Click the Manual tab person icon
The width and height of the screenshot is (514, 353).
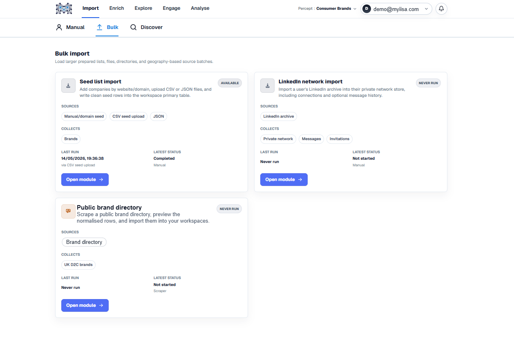(59, 27)
